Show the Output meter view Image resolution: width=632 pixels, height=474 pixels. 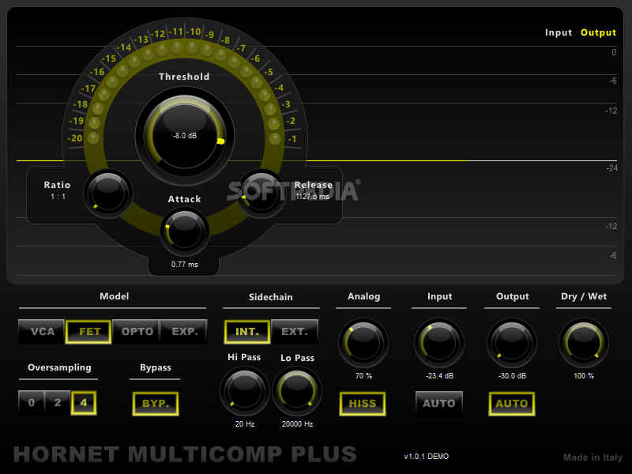coord(598,32)
